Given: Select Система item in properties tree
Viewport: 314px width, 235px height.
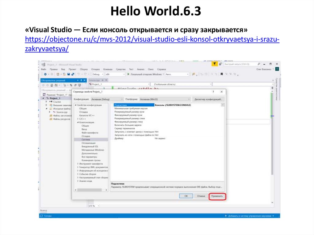Looking at the screenshot, I should point(86,139).
